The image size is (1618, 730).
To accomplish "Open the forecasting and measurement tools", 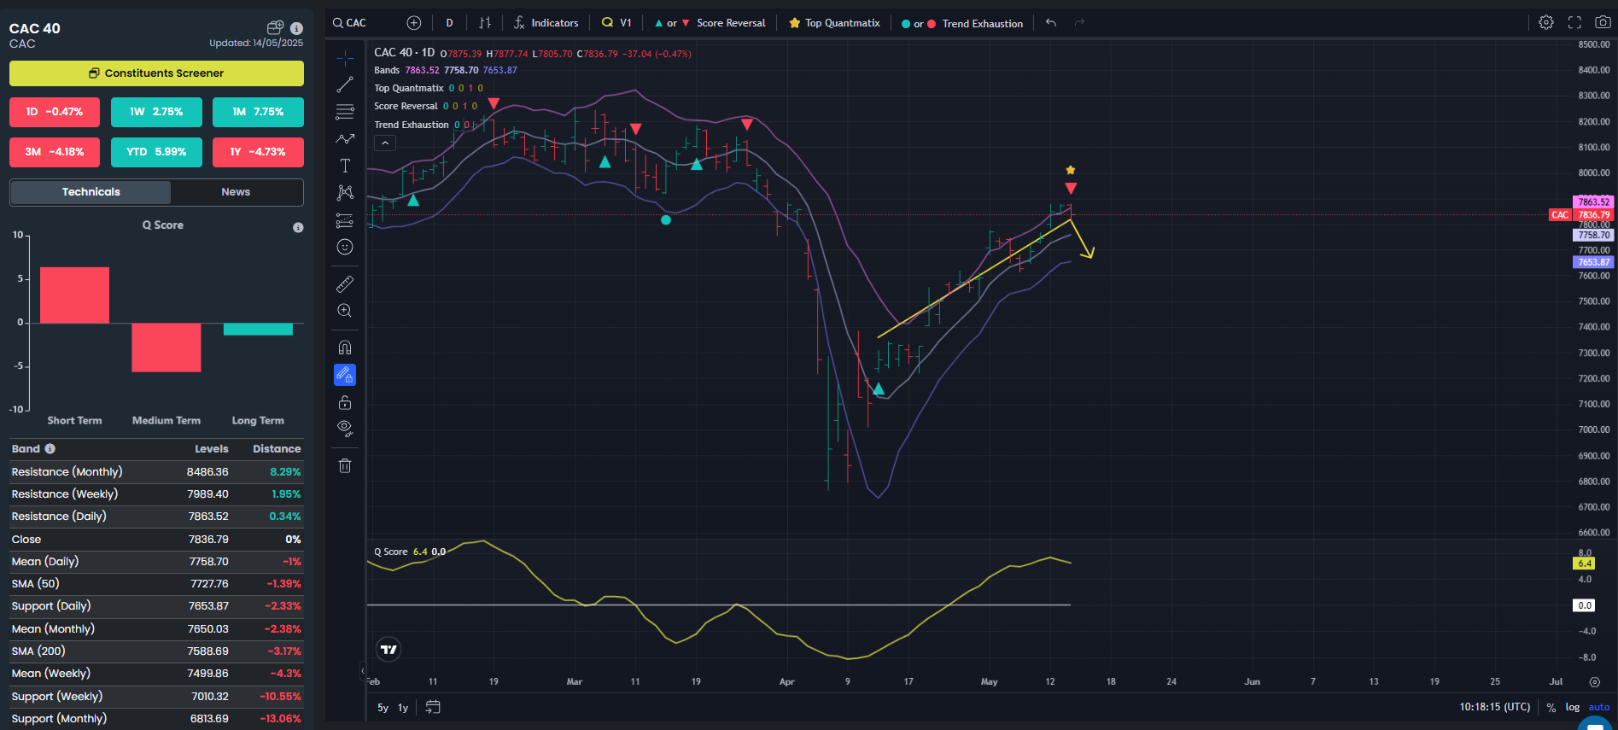I will click(x=345, y=220).
